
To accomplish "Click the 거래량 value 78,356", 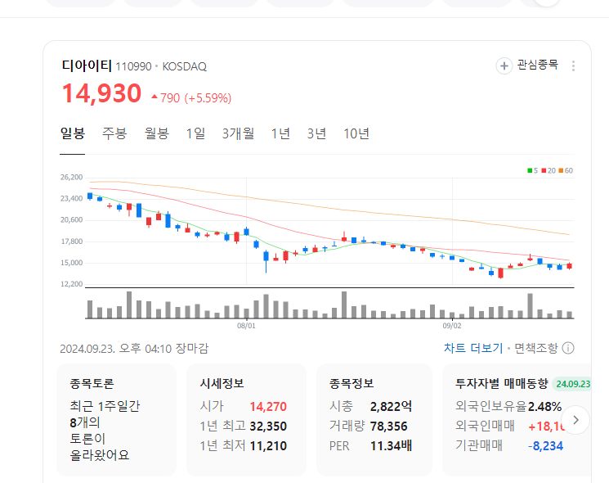I will click(388, 427).
